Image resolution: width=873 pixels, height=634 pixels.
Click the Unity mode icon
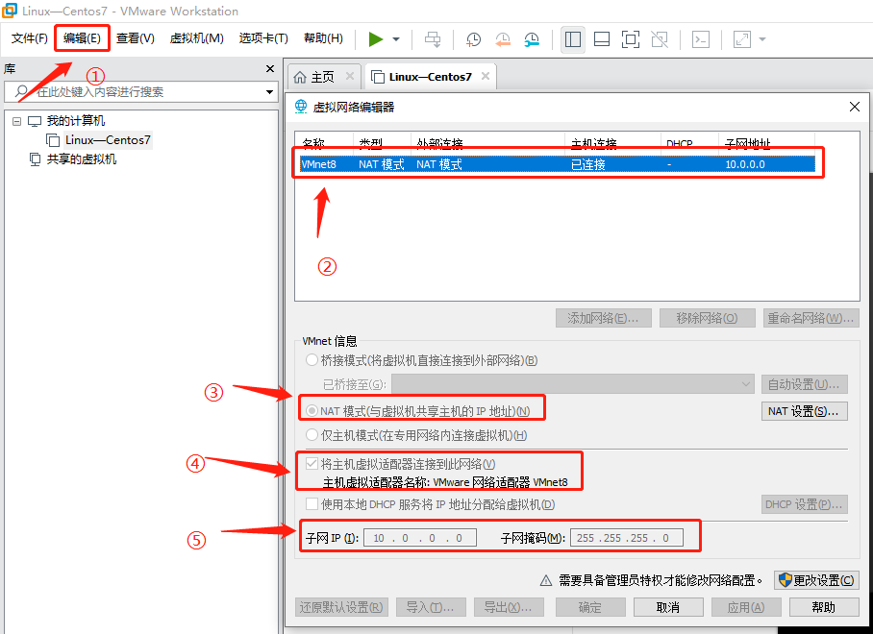[660, 39]
